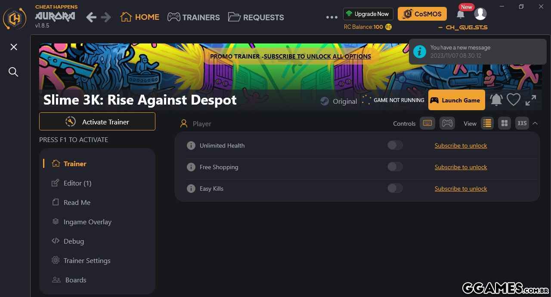The height and width of the screenshot is (297, 551).
Task: Collapse the Player section chevron
Action: [x=535, y=124]
